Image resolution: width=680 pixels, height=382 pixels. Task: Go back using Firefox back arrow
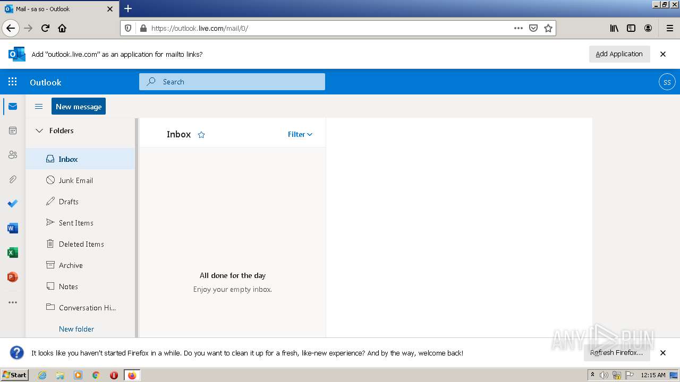(11, 28)
